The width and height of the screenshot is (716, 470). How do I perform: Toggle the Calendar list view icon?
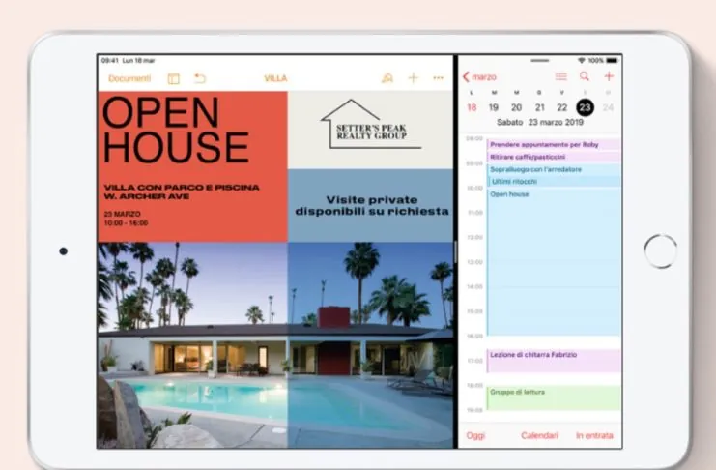[x=560, y=76]
